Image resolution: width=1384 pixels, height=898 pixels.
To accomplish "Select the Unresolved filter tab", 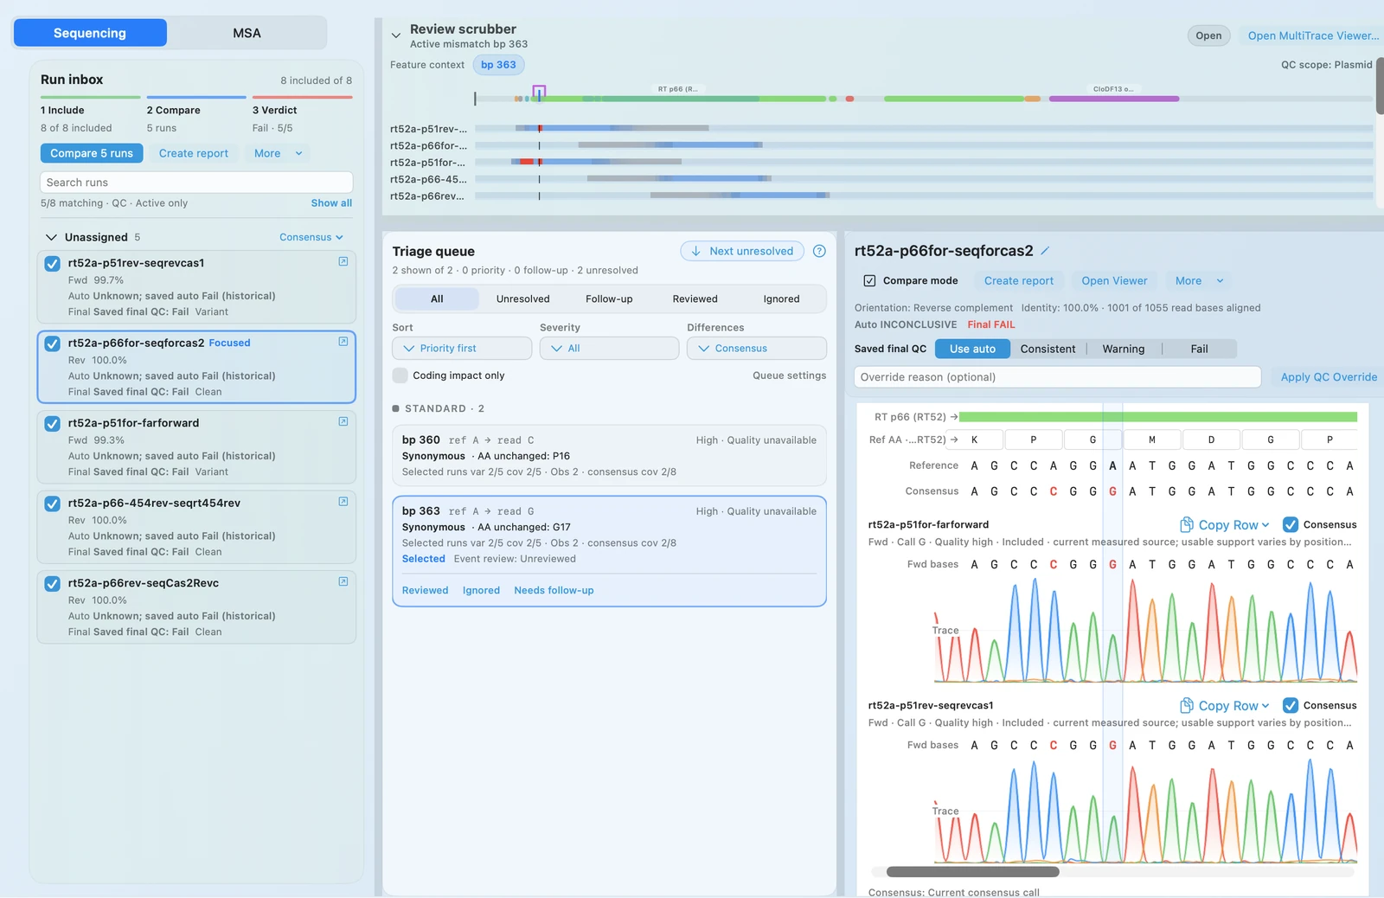I will click(522, 298).
